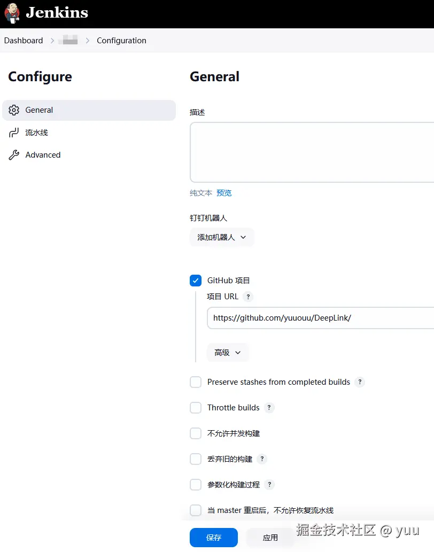Select the Advanced sidebar section

point(43,155)
